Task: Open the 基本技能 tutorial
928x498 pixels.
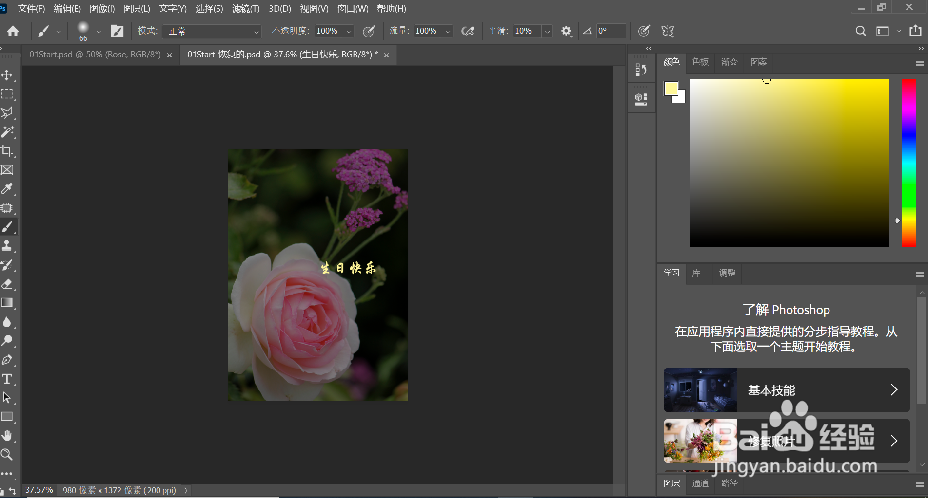Action: point(787,390)
